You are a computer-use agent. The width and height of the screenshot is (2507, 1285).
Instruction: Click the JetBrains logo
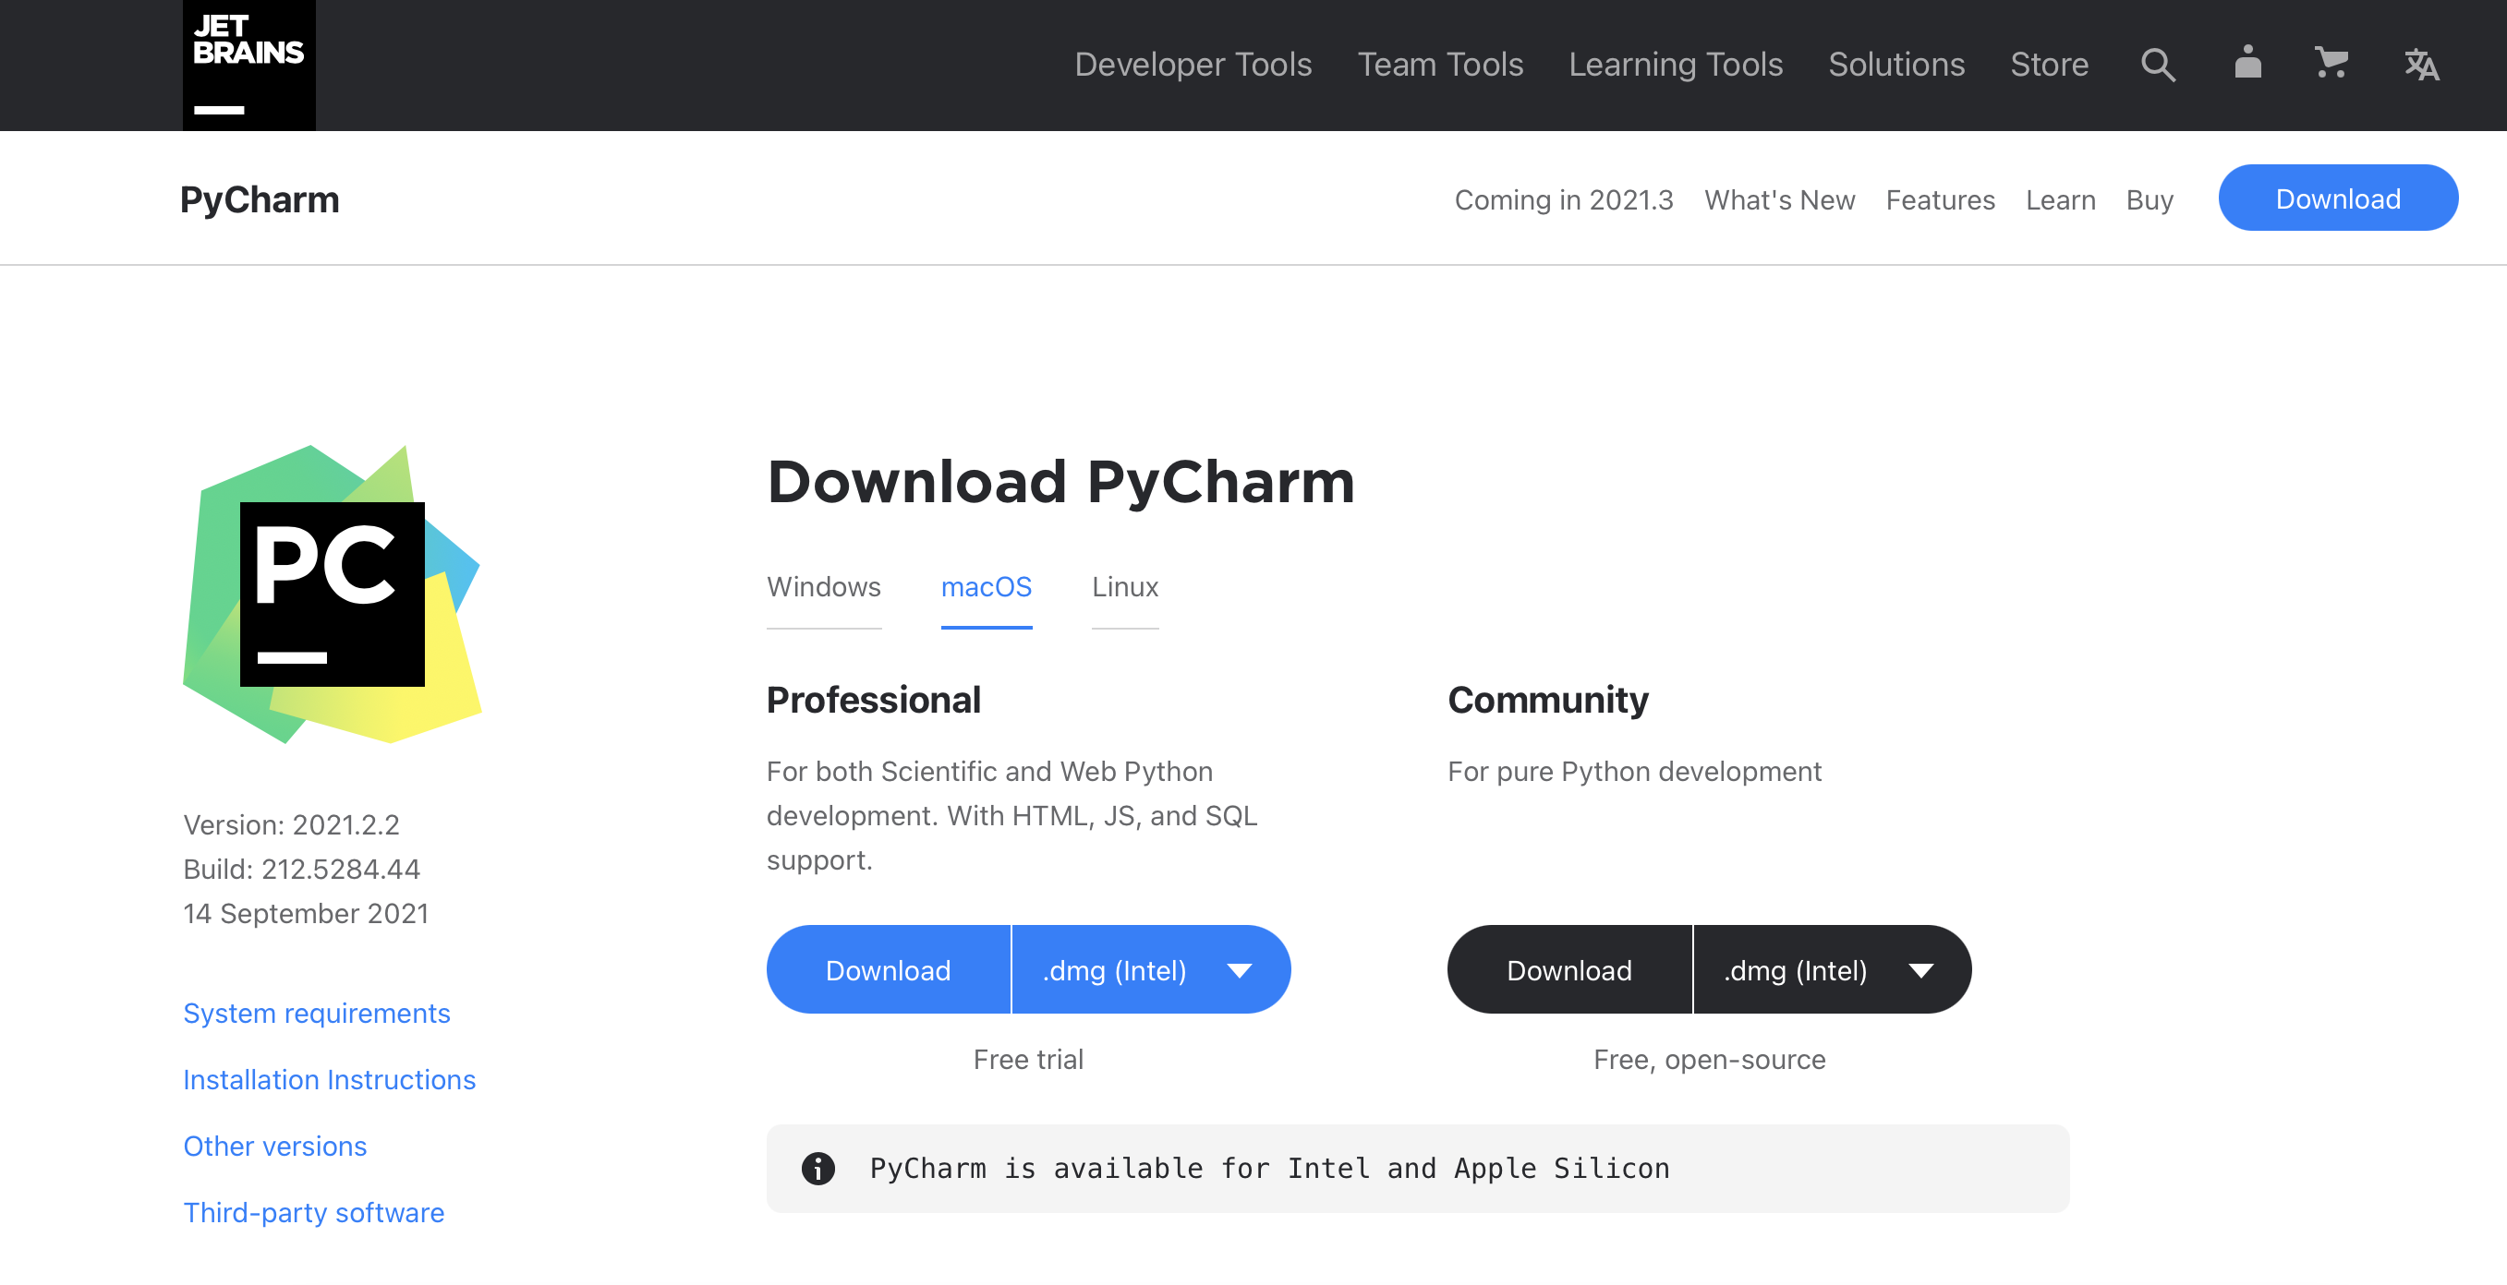(x=249, y=66)
